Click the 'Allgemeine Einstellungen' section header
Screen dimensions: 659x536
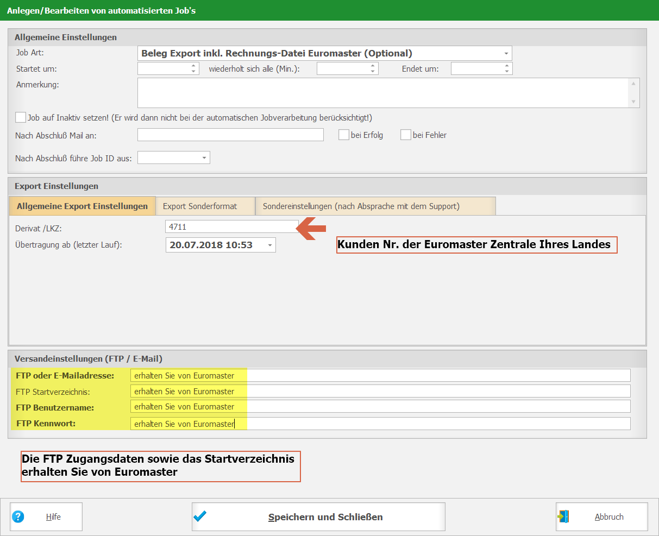coord(66,37)
